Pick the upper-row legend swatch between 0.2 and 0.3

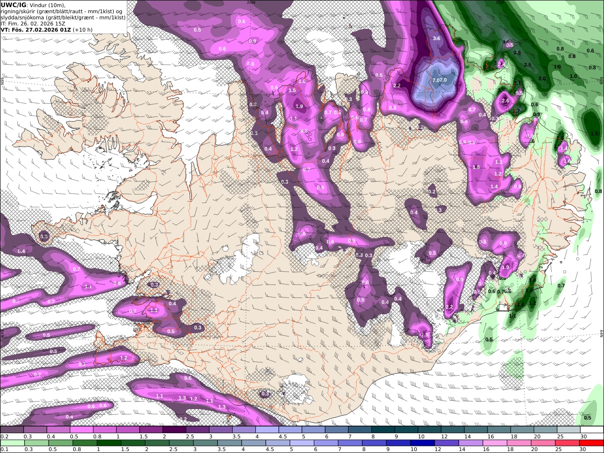coord(12,430)
